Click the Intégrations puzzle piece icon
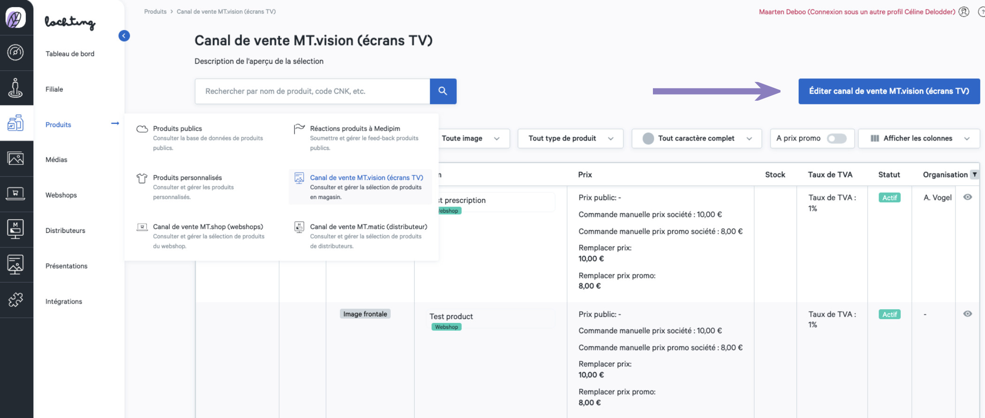The width and height of the screenshot is (985, 418). tap(15, 299)
